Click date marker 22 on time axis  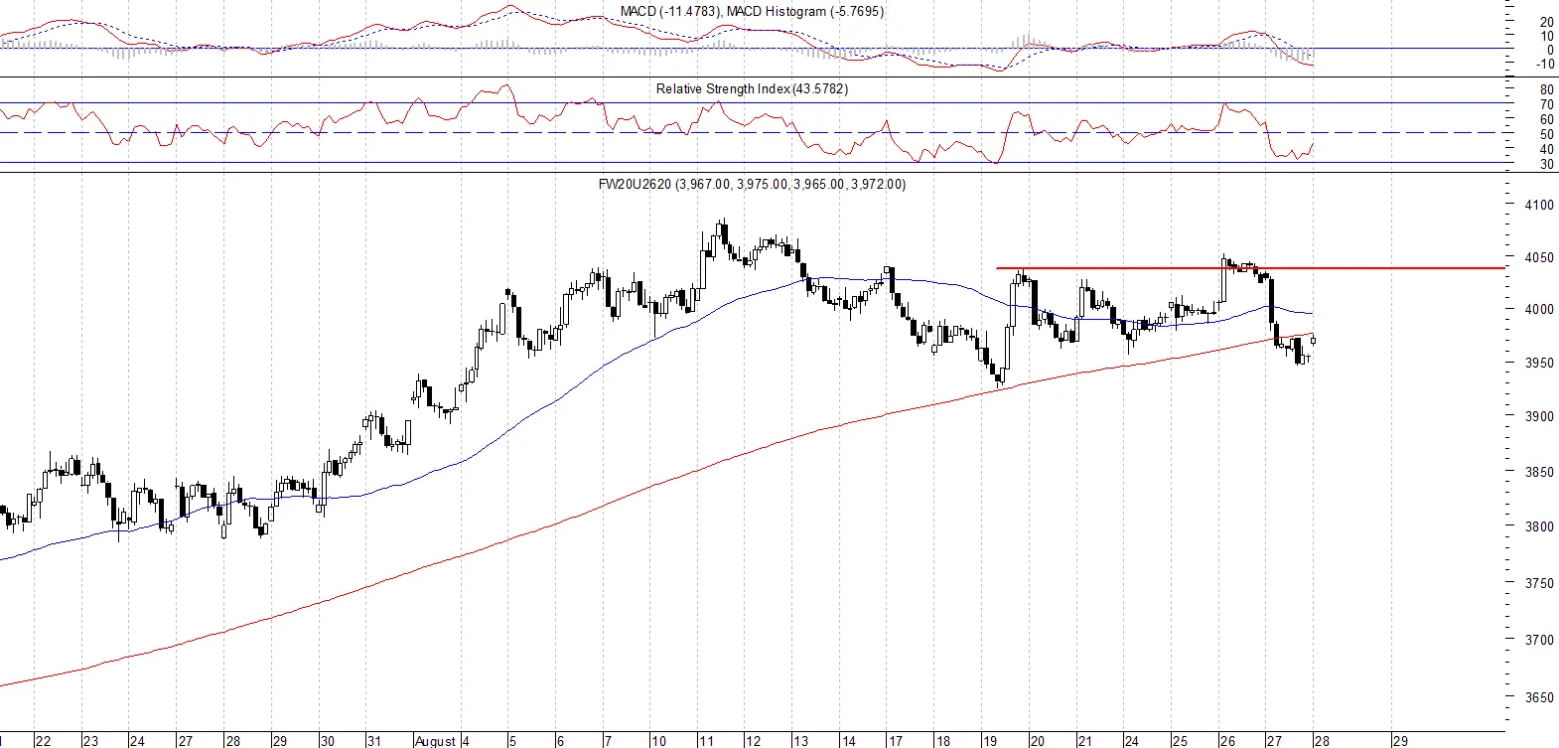tap(43, 741)
